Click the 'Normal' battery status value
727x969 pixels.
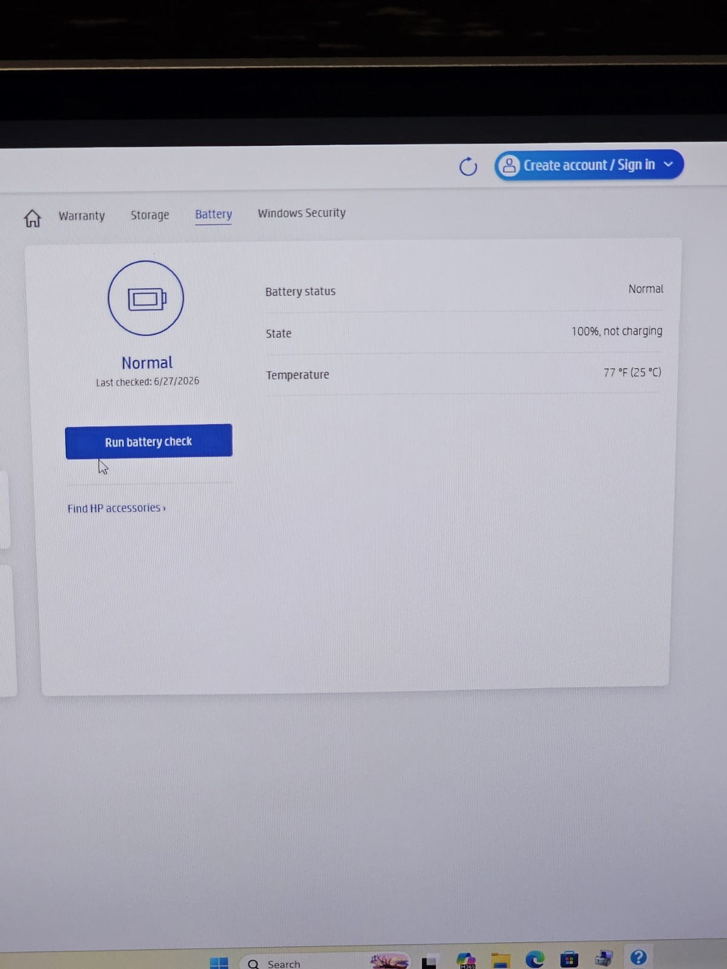coord(646,289)
